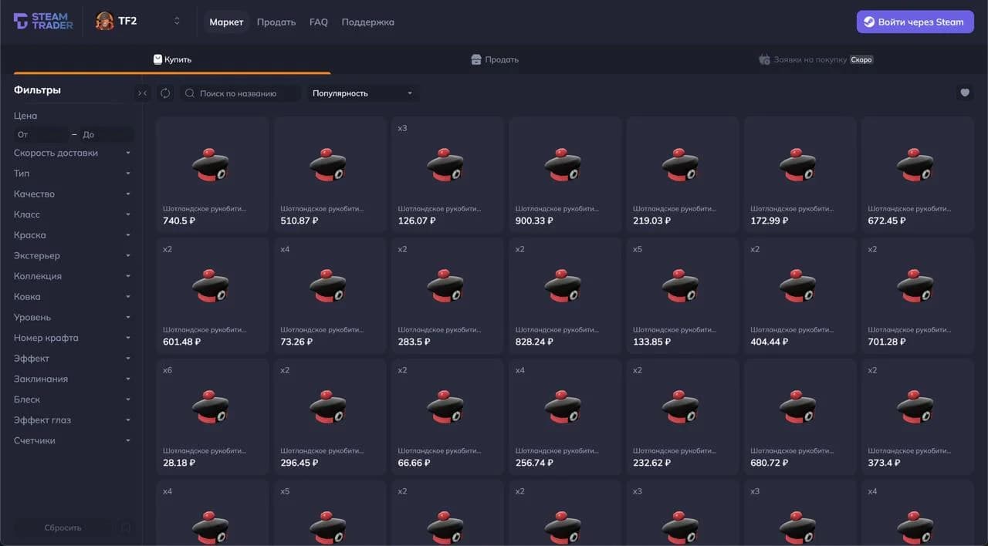Image resolution: width=988 pixels, height=546 pixels.
Task: Open the item priced 73.26 ₽
Action: pyautogui.click(x=330, y=296)
